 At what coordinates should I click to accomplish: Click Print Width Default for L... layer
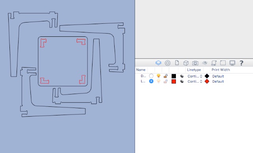pyautogui.click(x=218, y=81)
